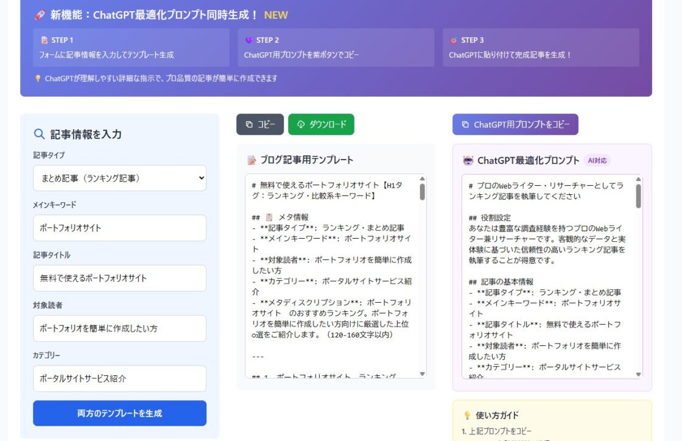Click the カテゴリー input field

coord(119,378)
